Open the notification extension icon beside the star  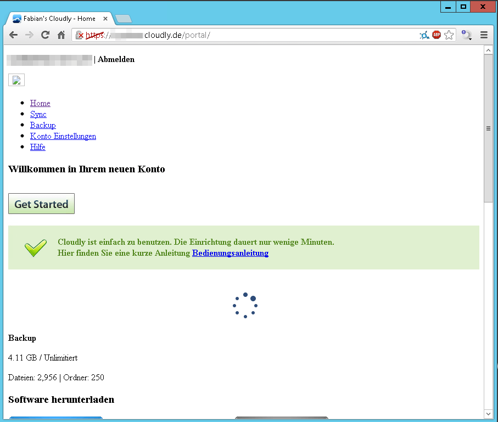[x=466, y=35]
